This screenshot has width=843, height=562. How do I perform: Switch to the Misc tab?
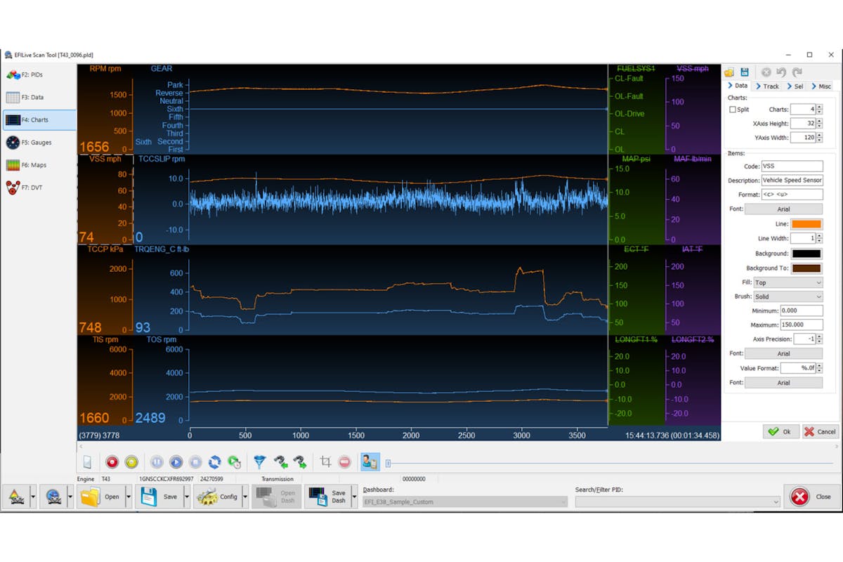pos(821,86)
